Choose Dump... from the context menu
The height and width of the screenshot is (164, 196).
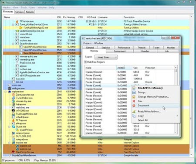(x=155, y=92)
